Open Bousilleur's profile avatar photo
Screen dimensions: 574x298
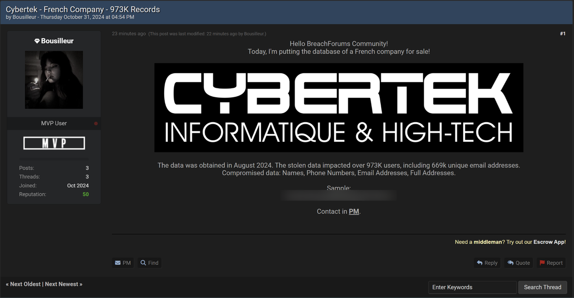click(x=54, y=79)
